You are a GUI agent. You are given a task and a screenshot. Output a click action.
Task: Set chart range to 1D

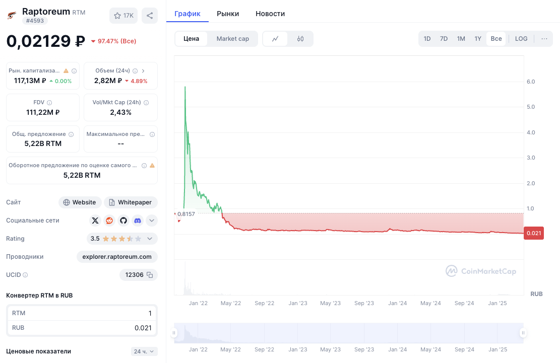427,39
